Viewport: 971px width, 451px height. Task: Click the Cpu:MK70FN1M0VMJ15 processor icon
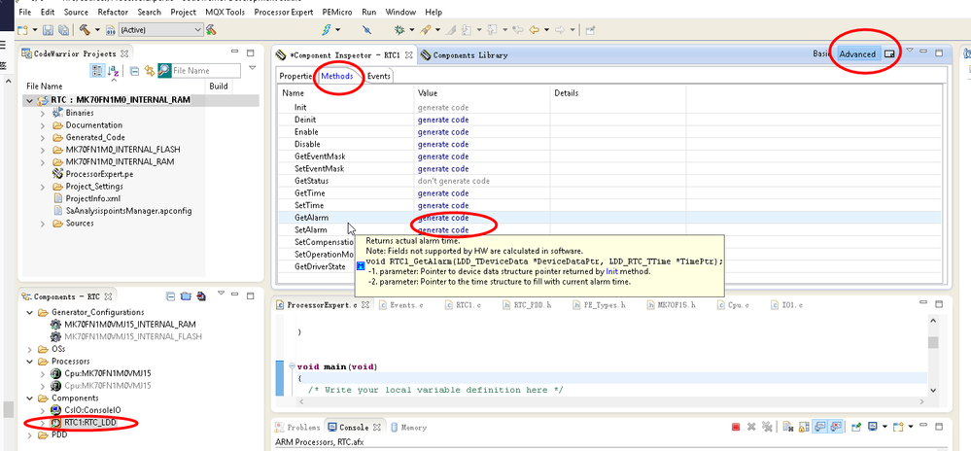click(55, 372)
